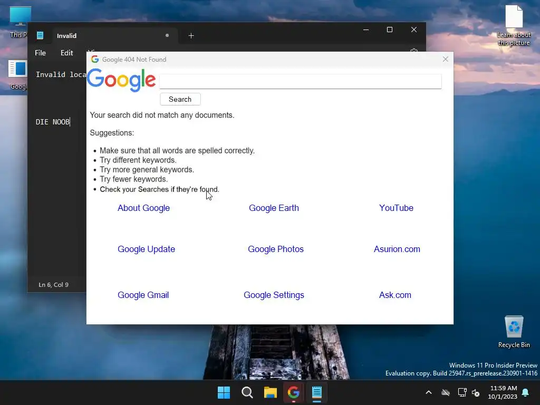Viewport: 540px width, 405px height.
Task: Click the 'Suggestions:' heading text
Action: click(112, 133)
